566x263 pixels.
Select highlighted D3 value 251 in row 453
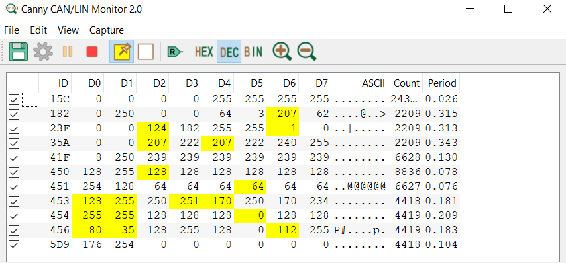point(185,201)
